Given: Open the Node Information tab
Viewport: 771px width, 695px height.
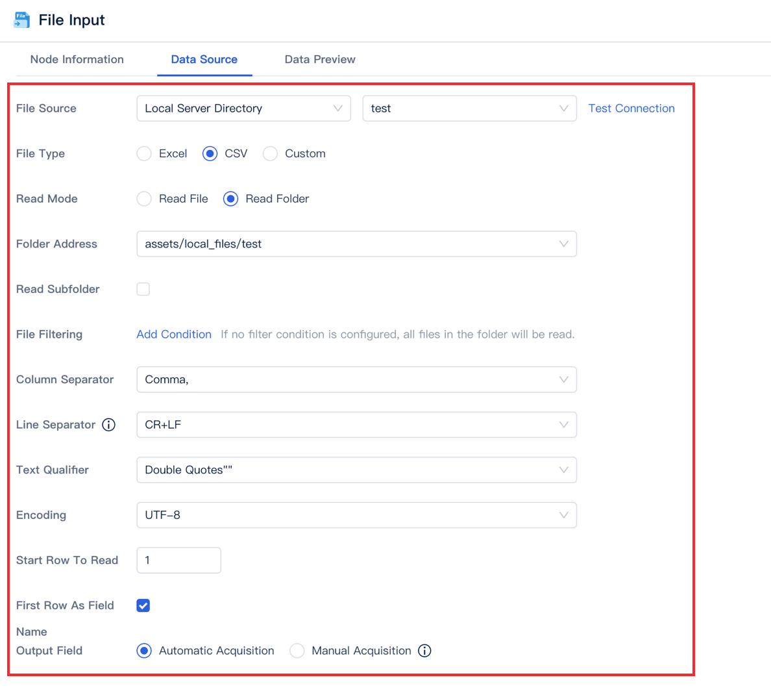Looking at the screenshot, I should tap(77, 59).
